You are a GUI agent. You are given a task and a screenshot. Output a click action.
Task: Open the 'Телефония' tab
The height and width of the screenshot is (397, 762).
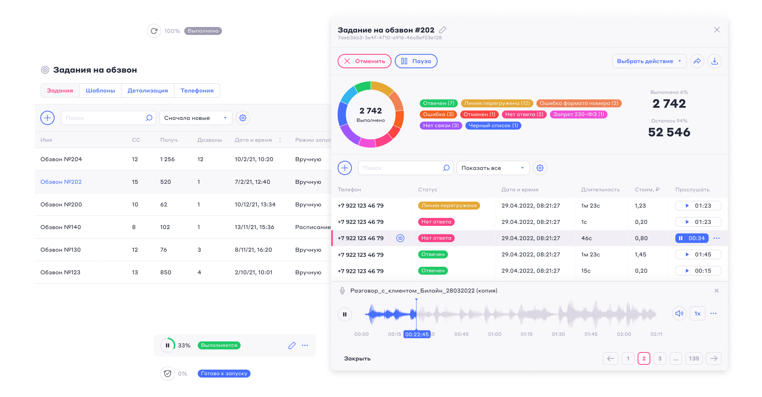(x=197, y=91)
